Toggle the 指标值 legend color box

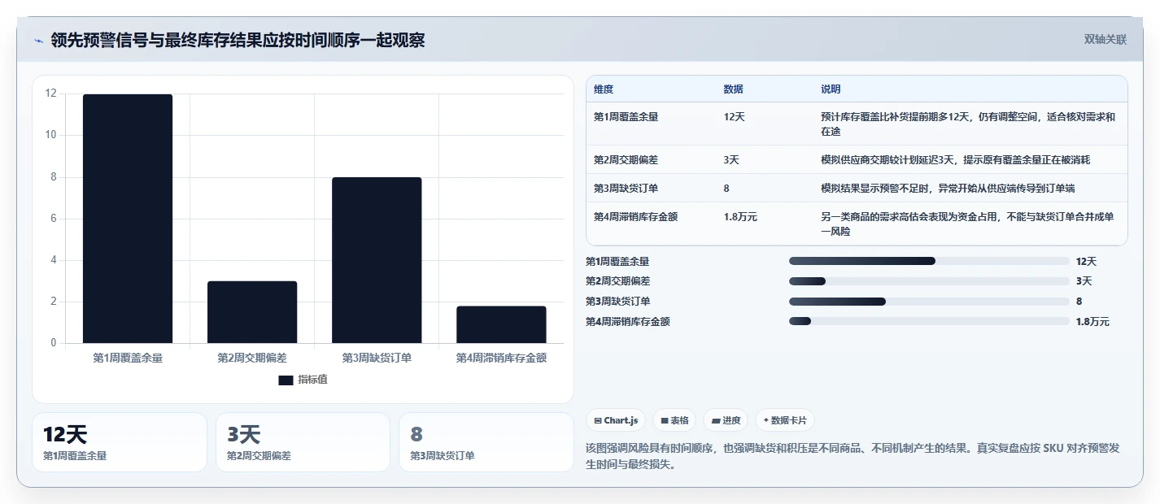click(286, 380)
